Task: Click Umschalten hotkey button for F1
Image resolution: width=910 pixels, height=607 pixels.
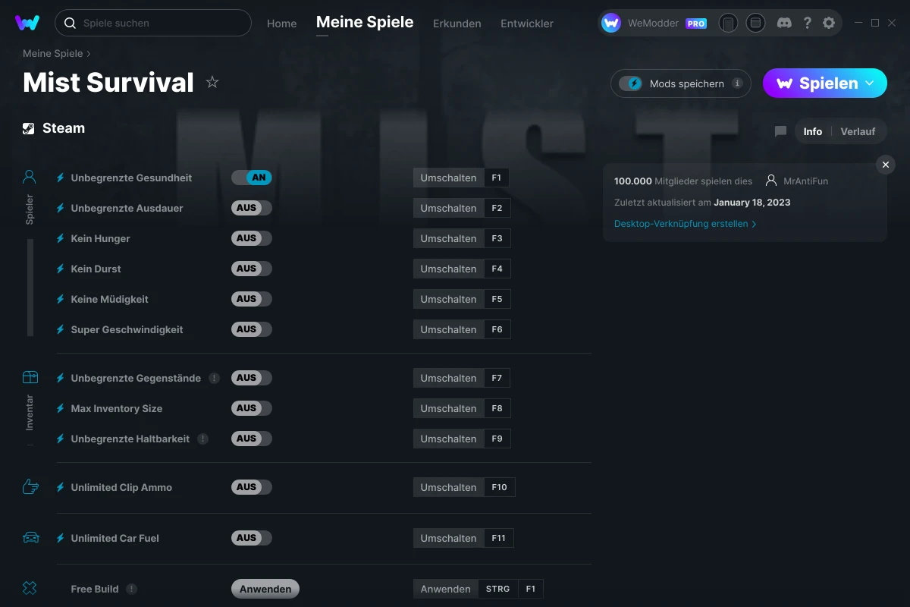Action: (x=449, y=178)
